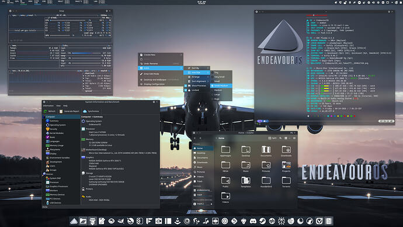
Task: Select Very Small icon size option
Action: 221,77
